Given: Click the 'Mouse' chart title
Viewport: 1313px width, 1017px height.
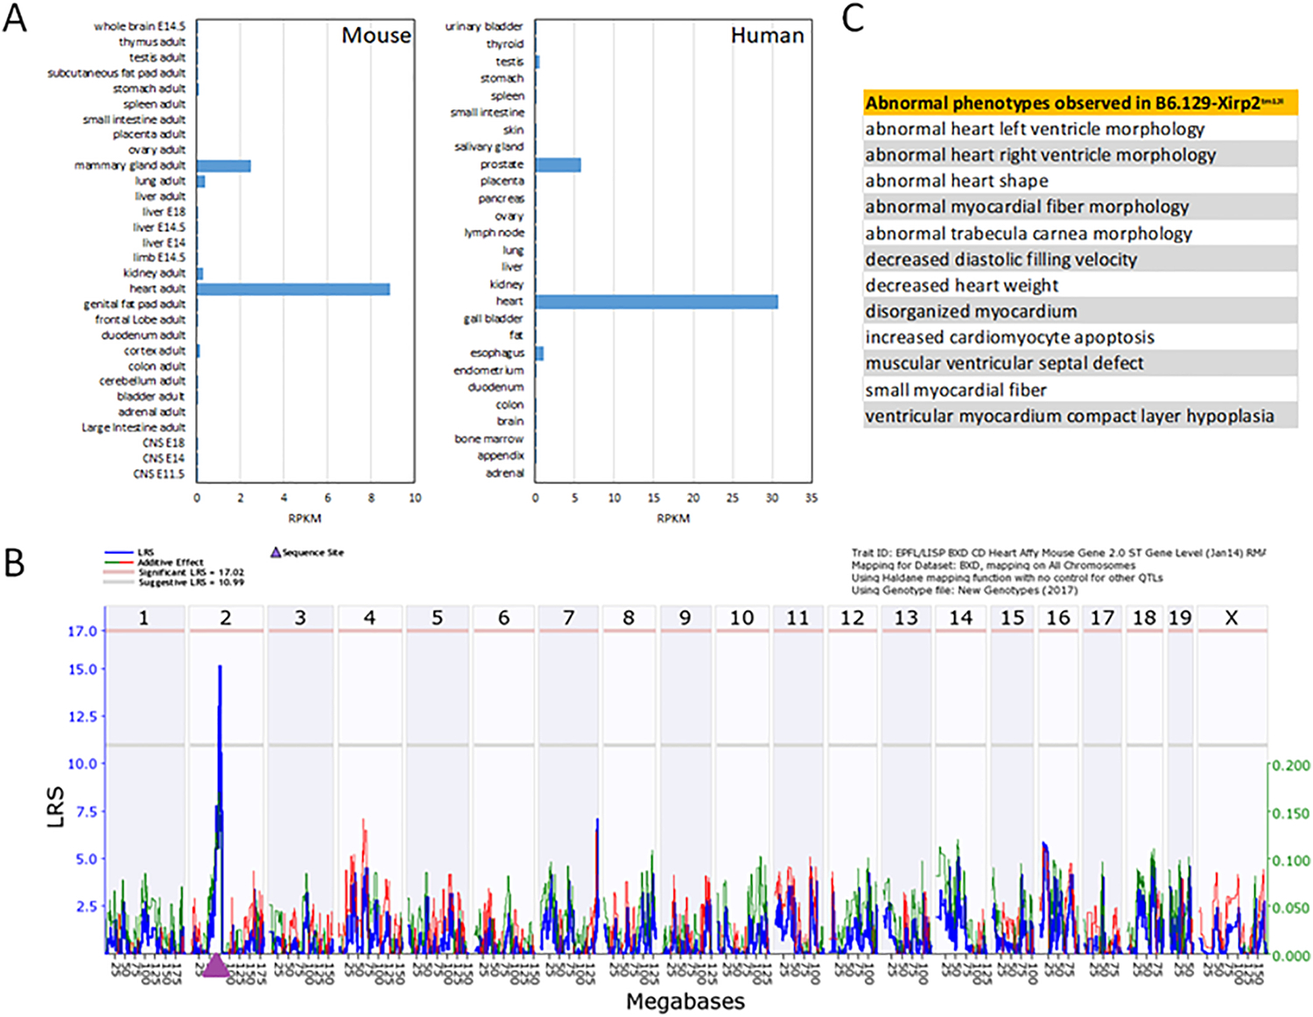Looking at the screenshot, I should tap(376, 35).
